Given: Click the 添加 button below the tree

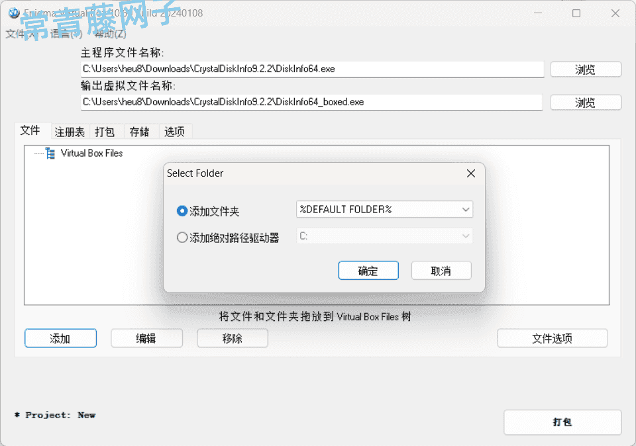Looking at the screenshot, I should click(x=60, y=338).
